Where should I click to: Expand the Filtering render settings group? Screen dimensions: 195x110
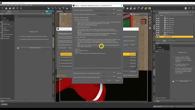(1, 32)
